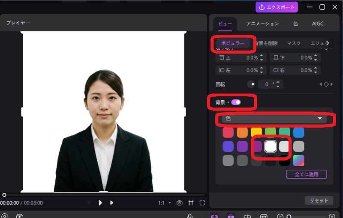Switch to the アニメーション tab
Viewport: 343px width, 218px height.
pos(262,24)
